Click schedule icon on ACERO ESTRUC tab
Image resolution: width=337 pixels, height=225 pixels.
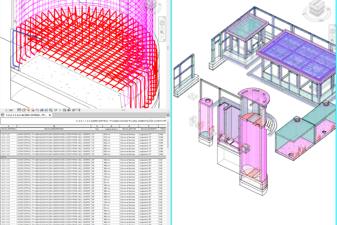(x=3, y=115)
